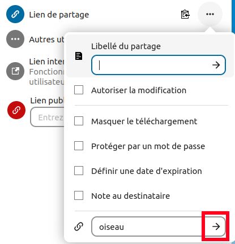
Task: Click the oiseau link token field
Action: tap(149, 226)
